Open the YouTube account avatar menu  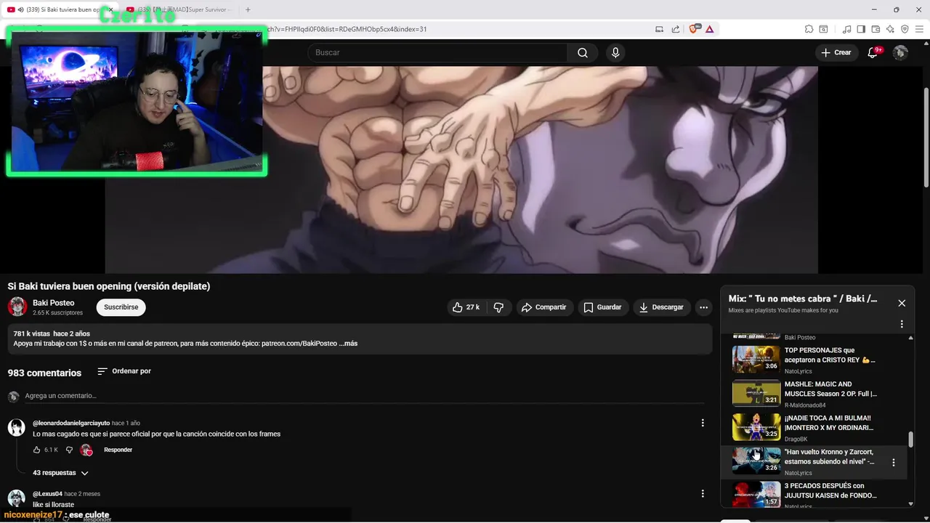coord(900,52)
